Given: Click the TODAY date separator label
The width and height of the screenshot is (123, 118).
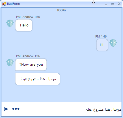Looking at the screenshot, I should [x=61, y=10].
